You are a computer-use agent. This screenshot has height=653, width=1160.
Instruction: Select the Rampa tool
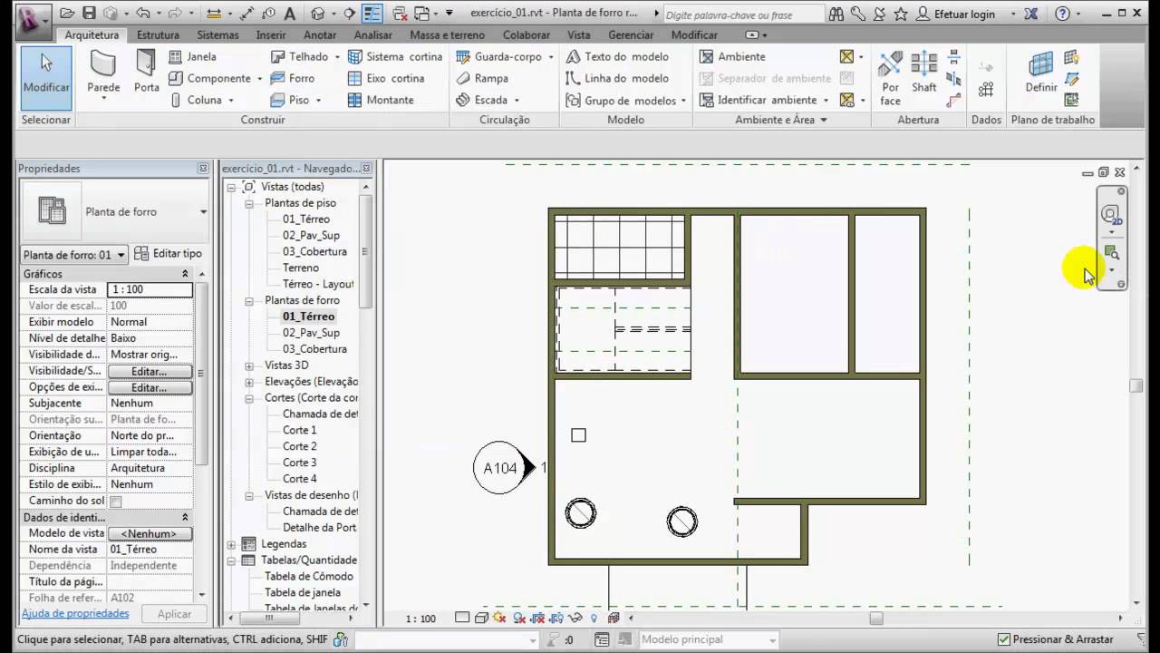pyautogui.click(x=482, y=78)
